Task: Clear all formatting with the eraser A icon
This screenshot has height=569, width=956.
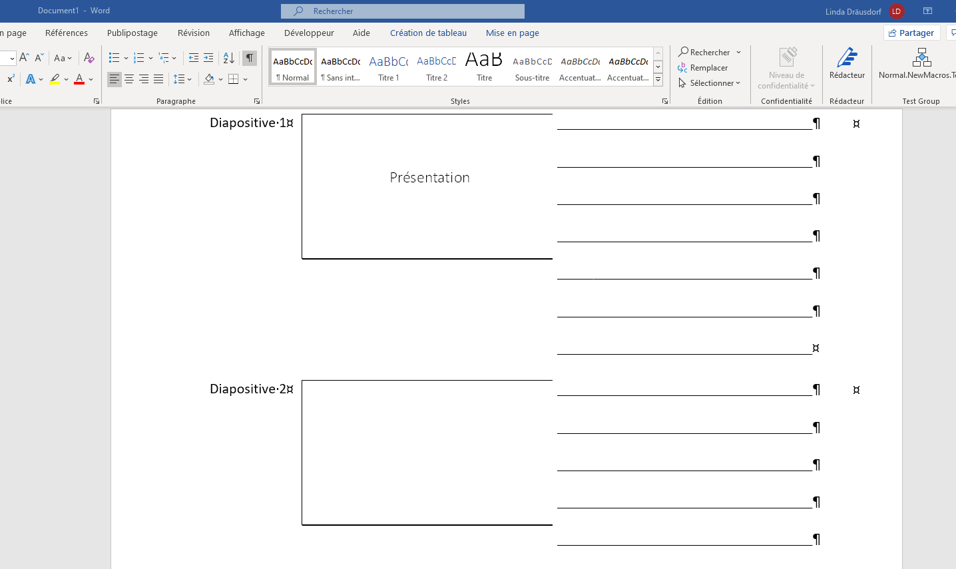Action: [89, 58]
